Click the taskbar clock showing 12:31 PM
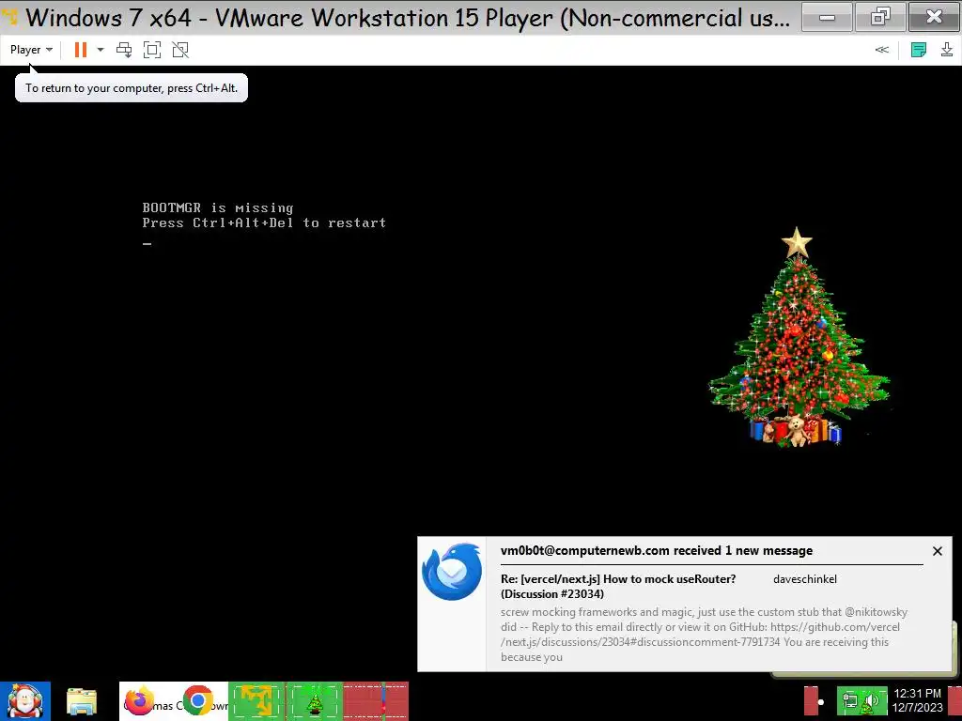This screenshot has height=721, width=962. [x=917, y=700]
